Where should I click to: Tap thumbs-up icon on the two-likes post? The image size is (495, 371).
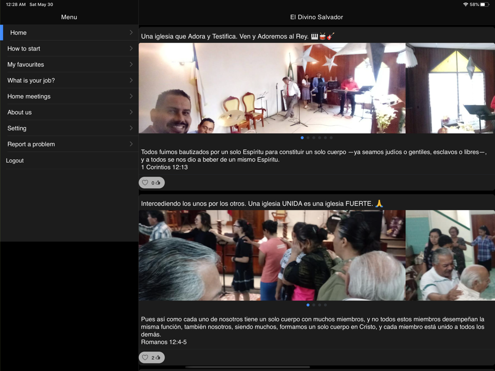[158, 358]
